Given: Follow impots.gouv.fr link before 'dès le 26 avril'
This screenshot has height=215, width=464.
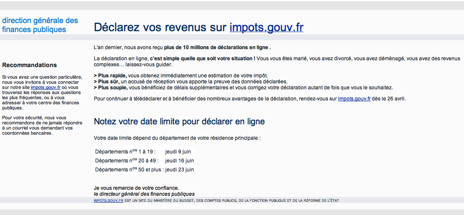Looking at the screenshot, I should click(x=354, y=99).
